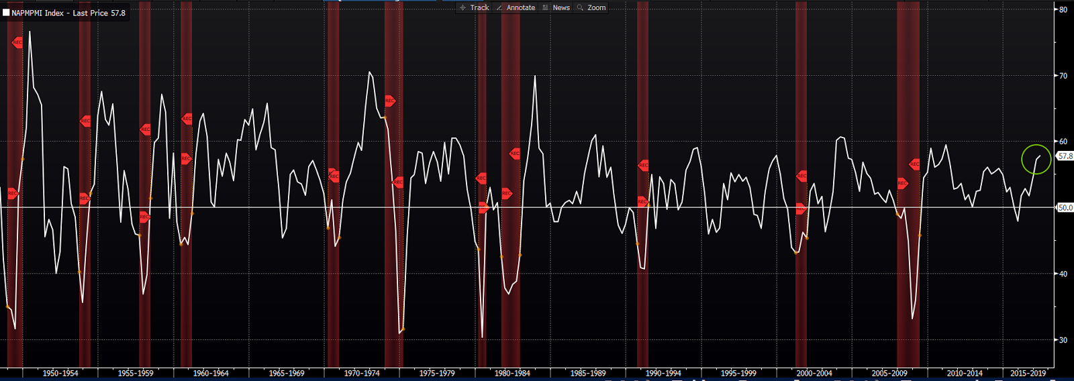
Task: Click the 1960-1964 time axis label
Action: (211, 374)
